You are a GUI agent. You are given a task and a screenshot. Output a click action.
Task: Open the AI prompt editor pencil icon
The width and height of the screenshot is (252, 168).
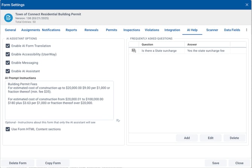point(118,121)
